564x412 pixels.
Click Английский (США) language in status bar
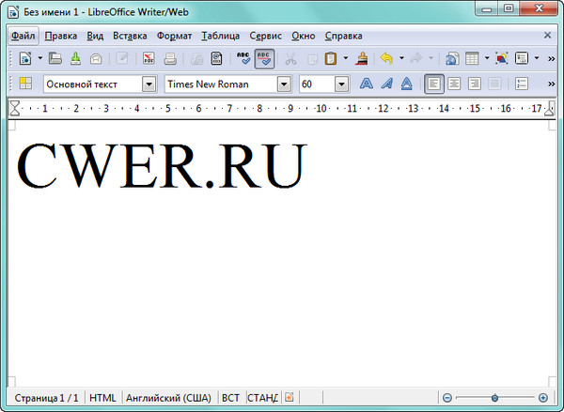click(169, 398)
